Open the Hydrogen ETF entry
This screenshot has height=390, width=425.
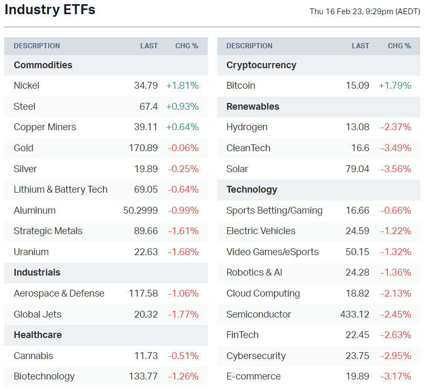(x=247, y=127)
